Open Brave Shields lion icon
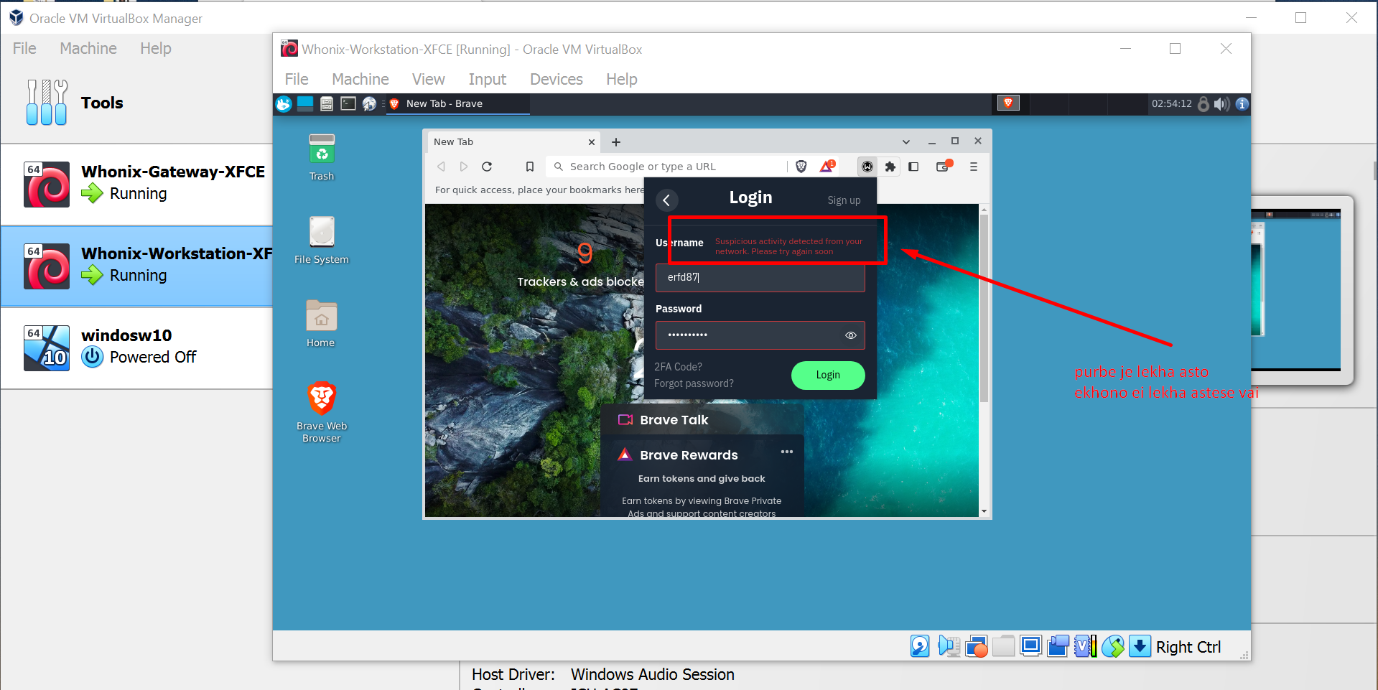Viewport: 1378px width, 690px height. (x=801, y=167)
